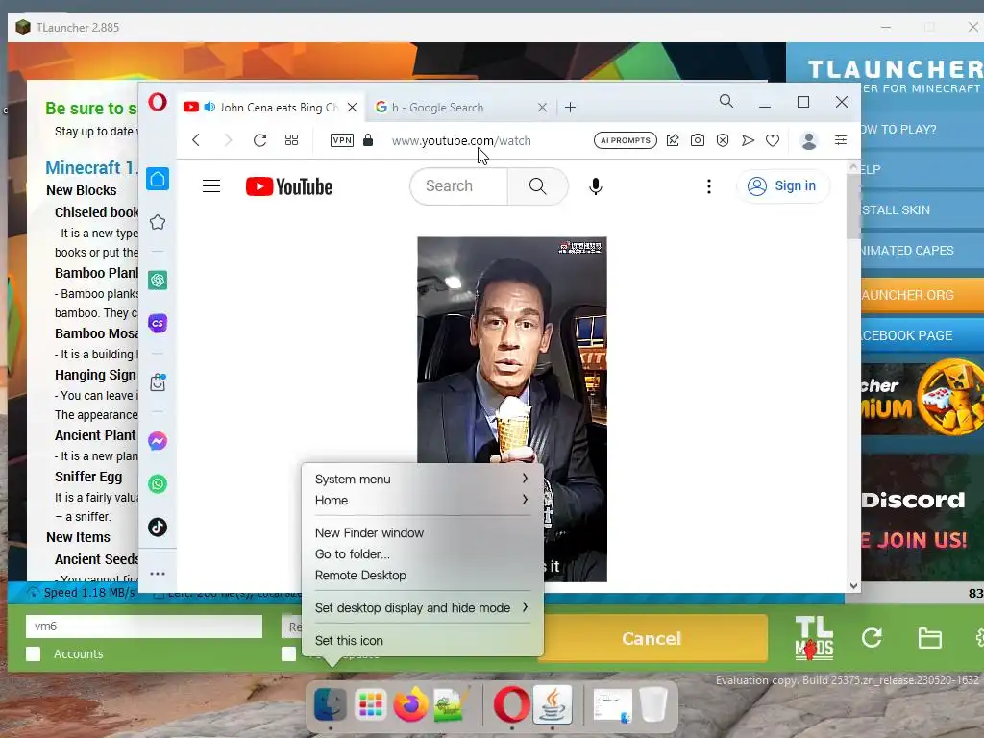This screenshot has height=738, width=984.
Task: Reload the YouTube page
Action: click(259, 140)
